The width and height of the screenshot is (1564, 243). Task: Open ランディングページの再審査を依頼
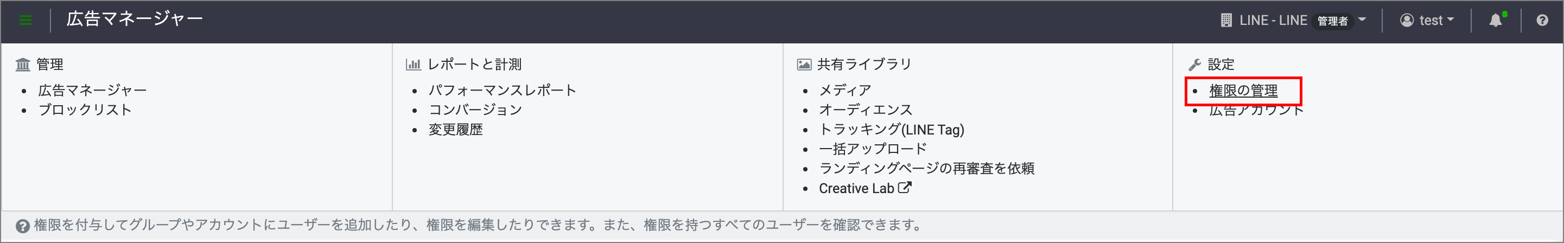point(926,168)
